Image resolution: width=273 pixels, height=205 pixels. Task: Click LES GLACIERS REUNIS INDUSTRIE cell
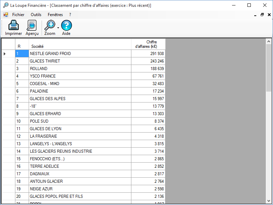(x=80, y=151)
